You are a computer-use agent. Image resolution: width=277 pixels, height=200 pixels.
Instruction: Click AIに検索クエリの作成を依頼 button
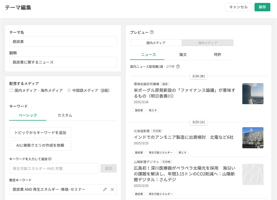[40, 145]
